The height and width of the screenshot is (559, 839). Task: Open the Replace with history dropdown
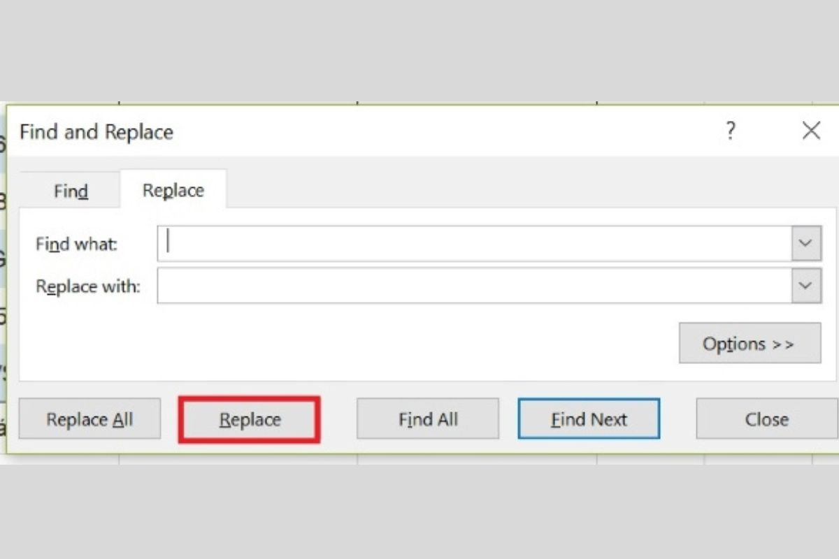806,286
